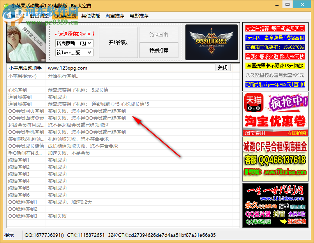The width and height of the screenshot is (314, 243).
Task: Open the 全新外服永久邀请3人 link
Action: [275, 56]
